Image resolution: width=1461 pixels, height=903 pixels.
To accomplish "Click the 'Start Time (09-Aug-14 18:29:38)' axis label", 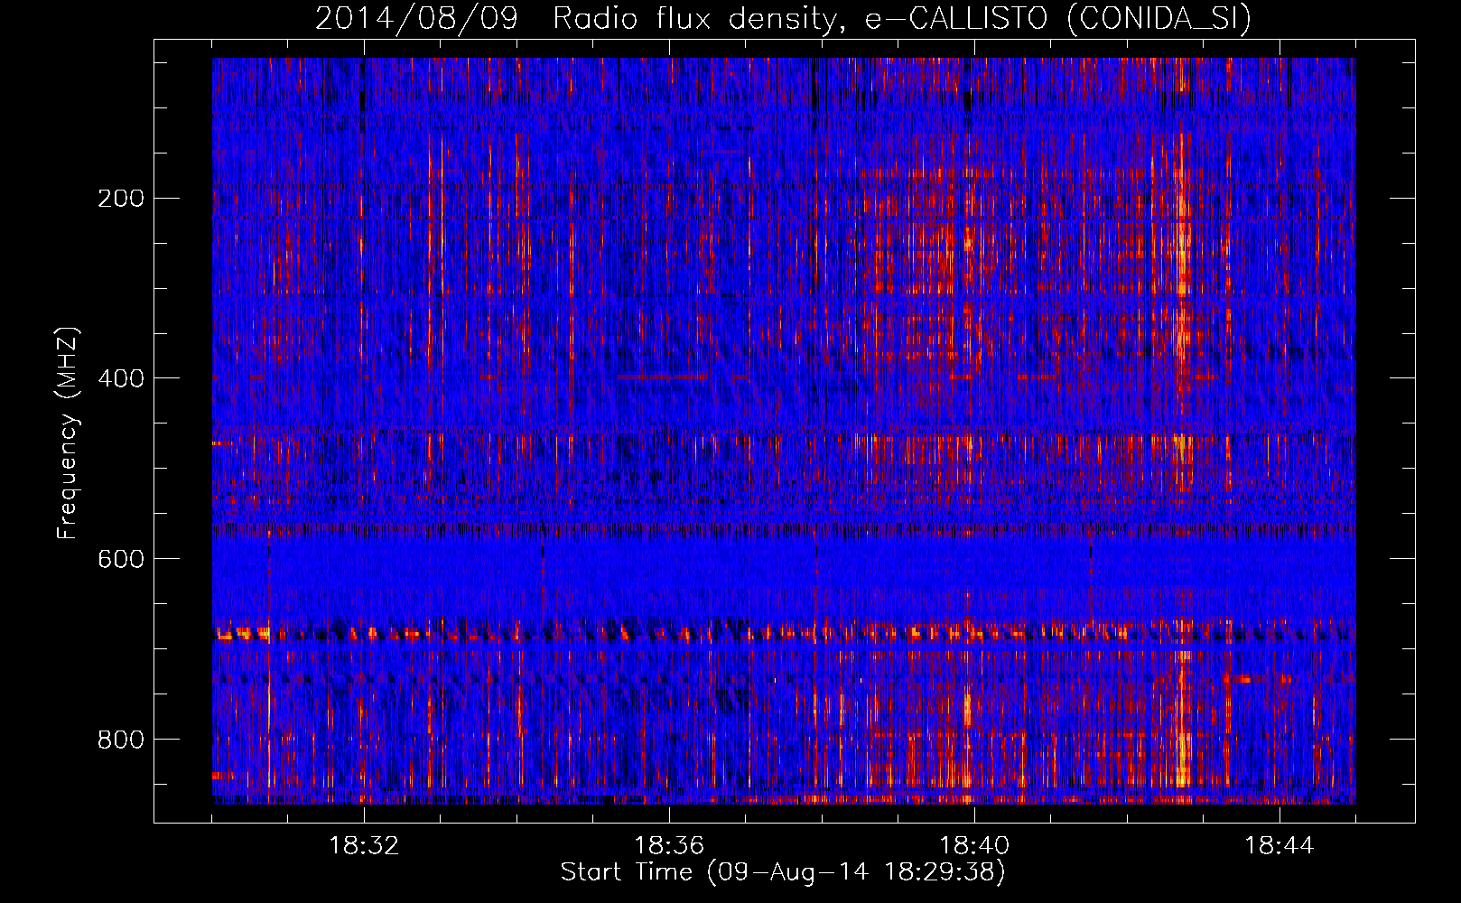I will (x=783, y=872).
